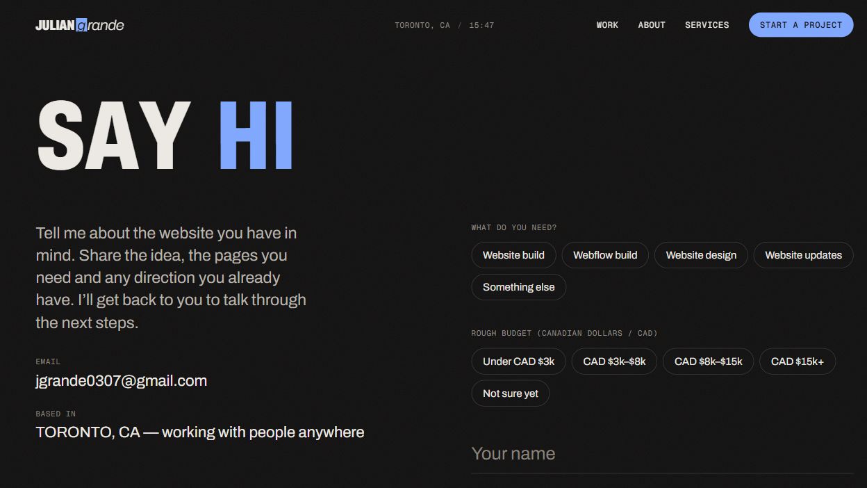Toggle the Website updates chip
The width and height of the screenshot is (867, 488).
[803, 255]
